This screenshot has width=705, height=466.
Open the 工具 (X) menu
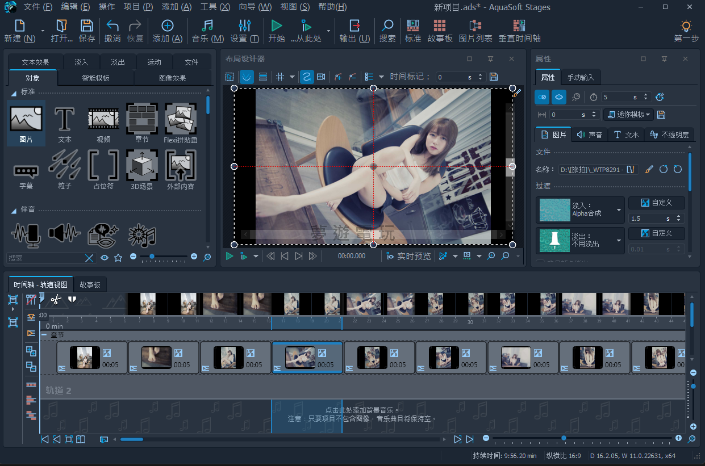(215, 7)
